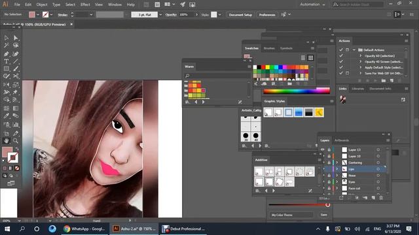
Task: Open the Window menu
Action: 115,5
